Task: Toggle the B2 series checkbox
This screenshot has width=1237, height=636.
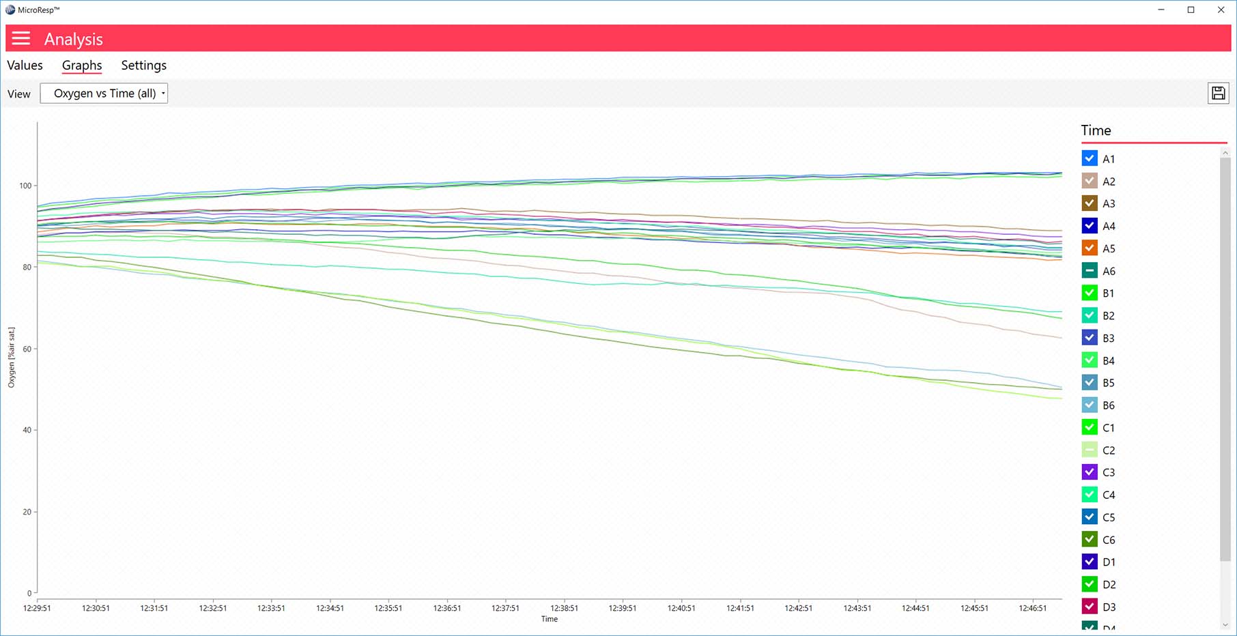Action: [x=1090, y=315]
